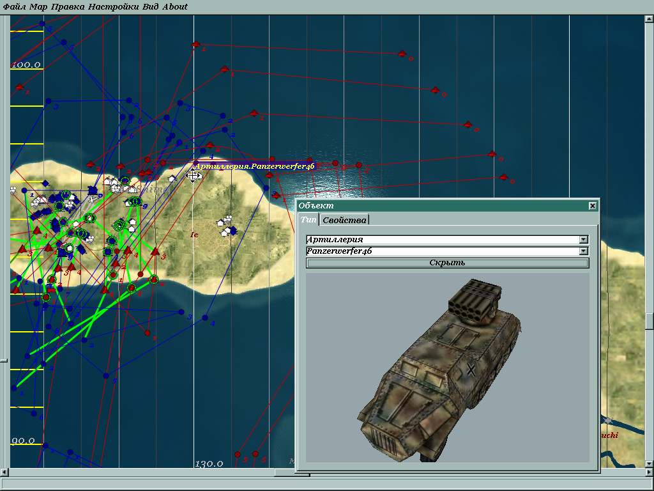Select blue waypoint 3 in the sea south of the island
The image size is (654, 491).
(181, 312)
